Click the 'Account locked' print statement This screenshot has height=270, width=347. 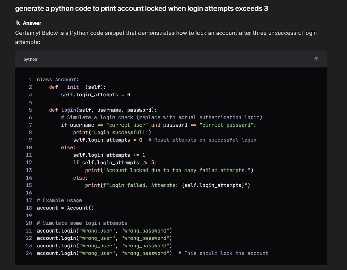(169, 170)
